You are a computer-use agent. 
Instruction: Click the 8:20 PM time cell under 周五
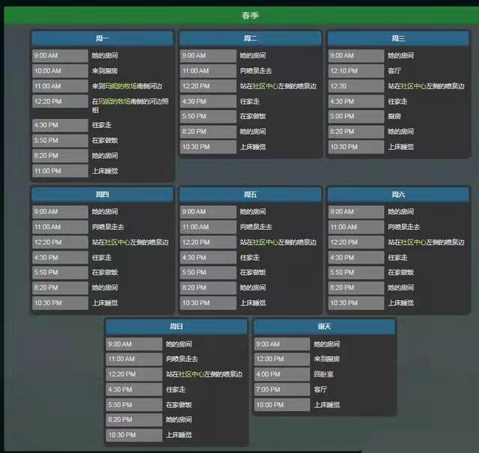pyautogui.click(x=208, y=288)
